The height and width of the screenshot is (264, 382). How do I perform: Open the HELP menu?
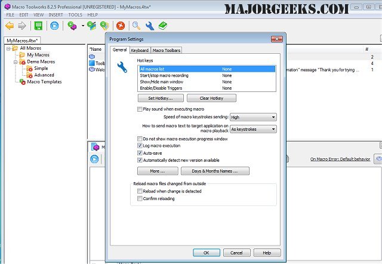93,15
